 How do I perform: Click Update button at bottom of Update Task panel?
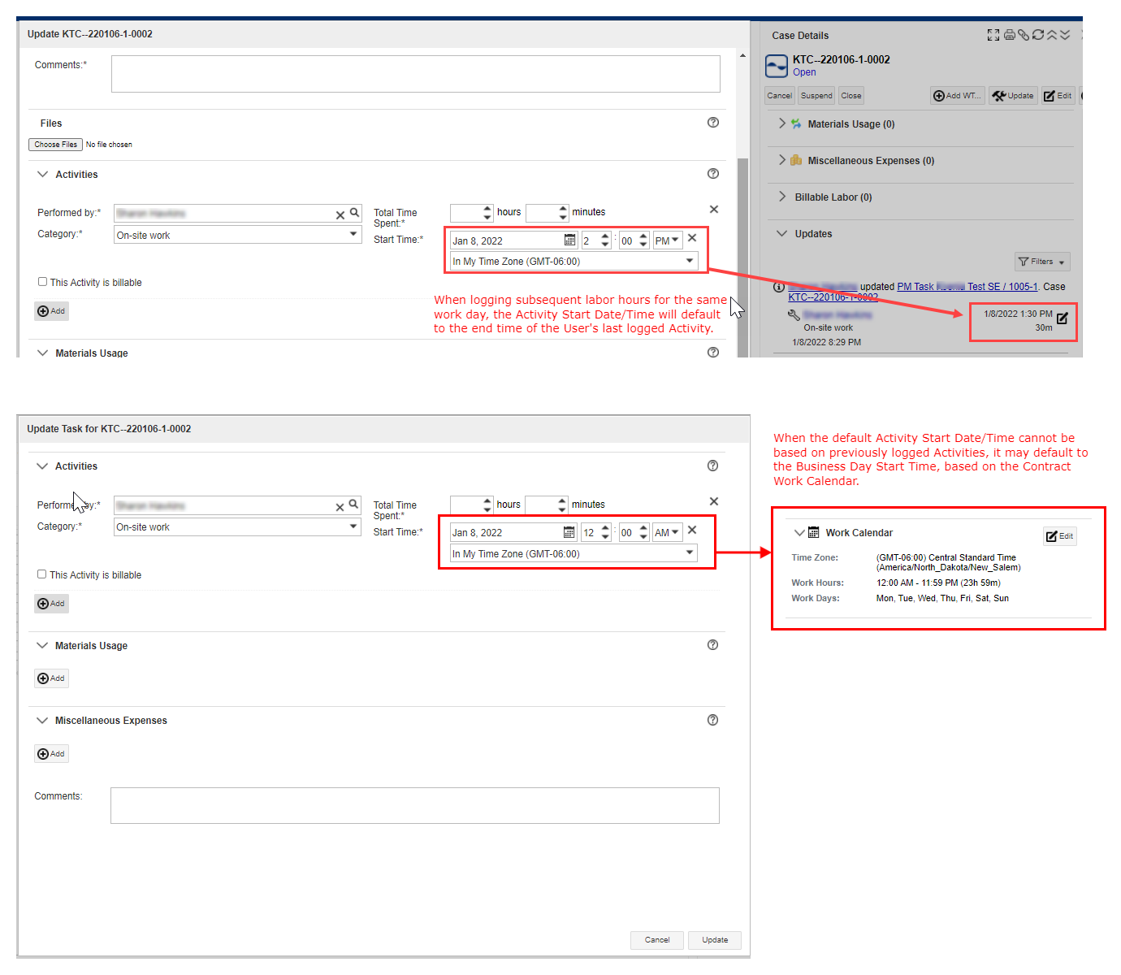[715, 940]
